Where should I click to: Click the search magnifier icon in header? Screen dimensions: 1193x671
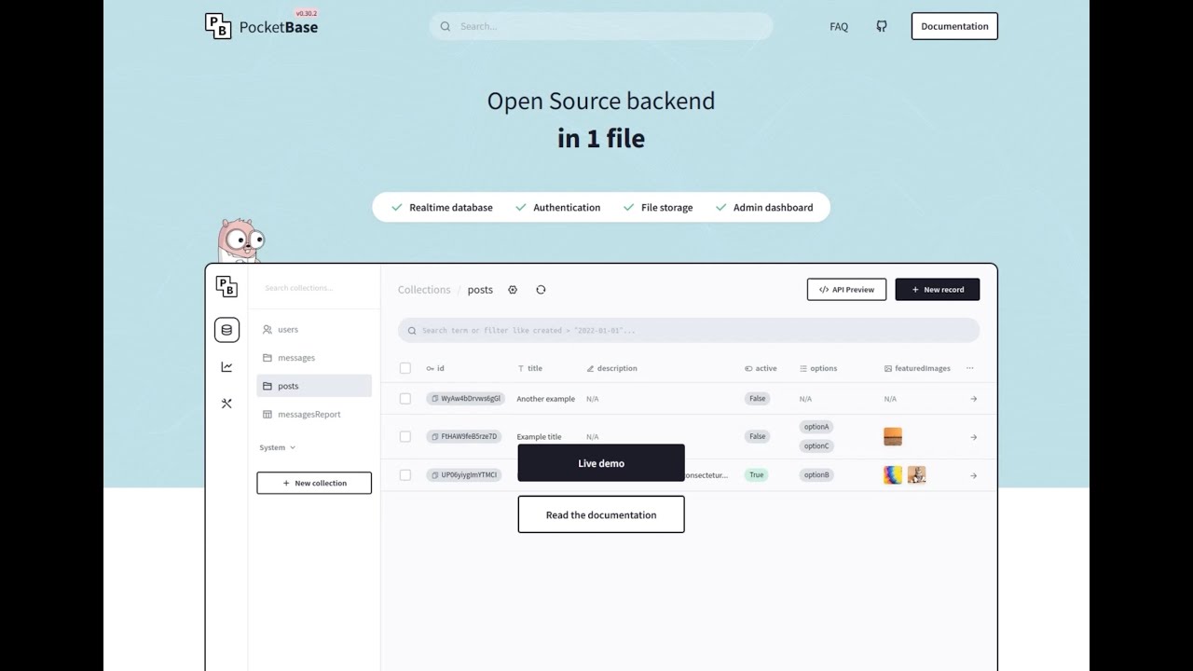pyautogui.click(x=446, y=26)
